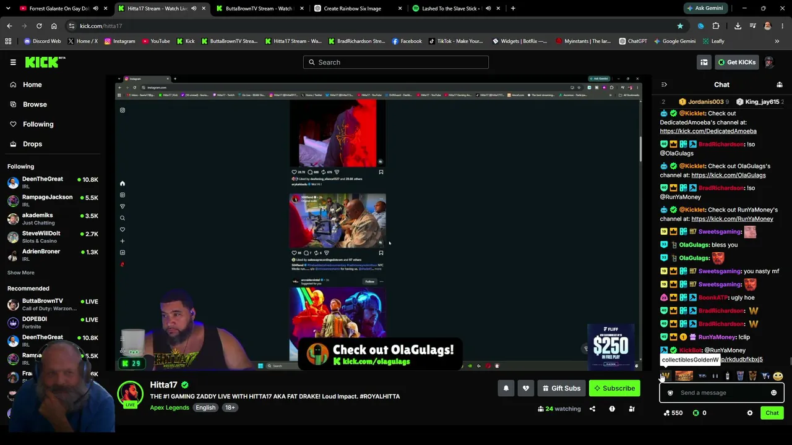
Task: Subscribe to Hitta17's channel
Action: [x=614, y=388]
